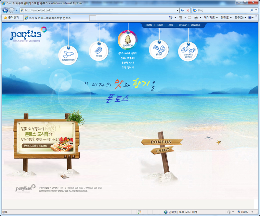The image size is (260, 216).
Task: Open the 도구(O) menu
Action: point(240,18)
